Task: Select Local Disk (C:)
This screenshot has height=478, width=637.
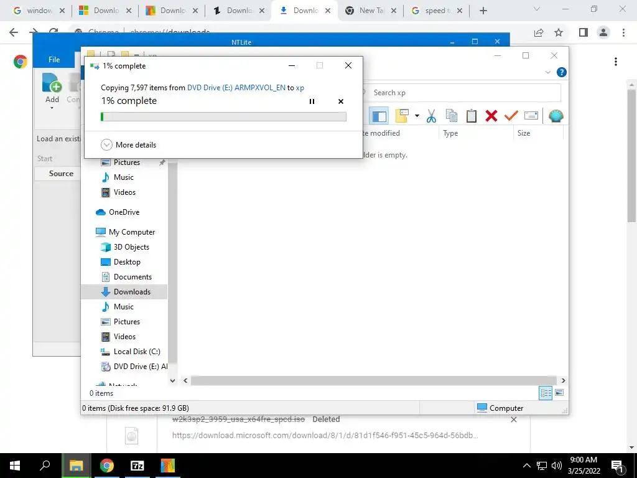Action: click(x=136, y=352)
